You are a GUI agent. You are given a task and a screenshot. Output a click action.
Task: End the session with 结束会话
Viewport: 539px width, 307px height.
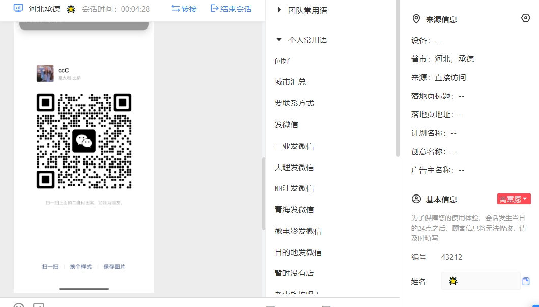pyautogui.click(x=231, y=9)
